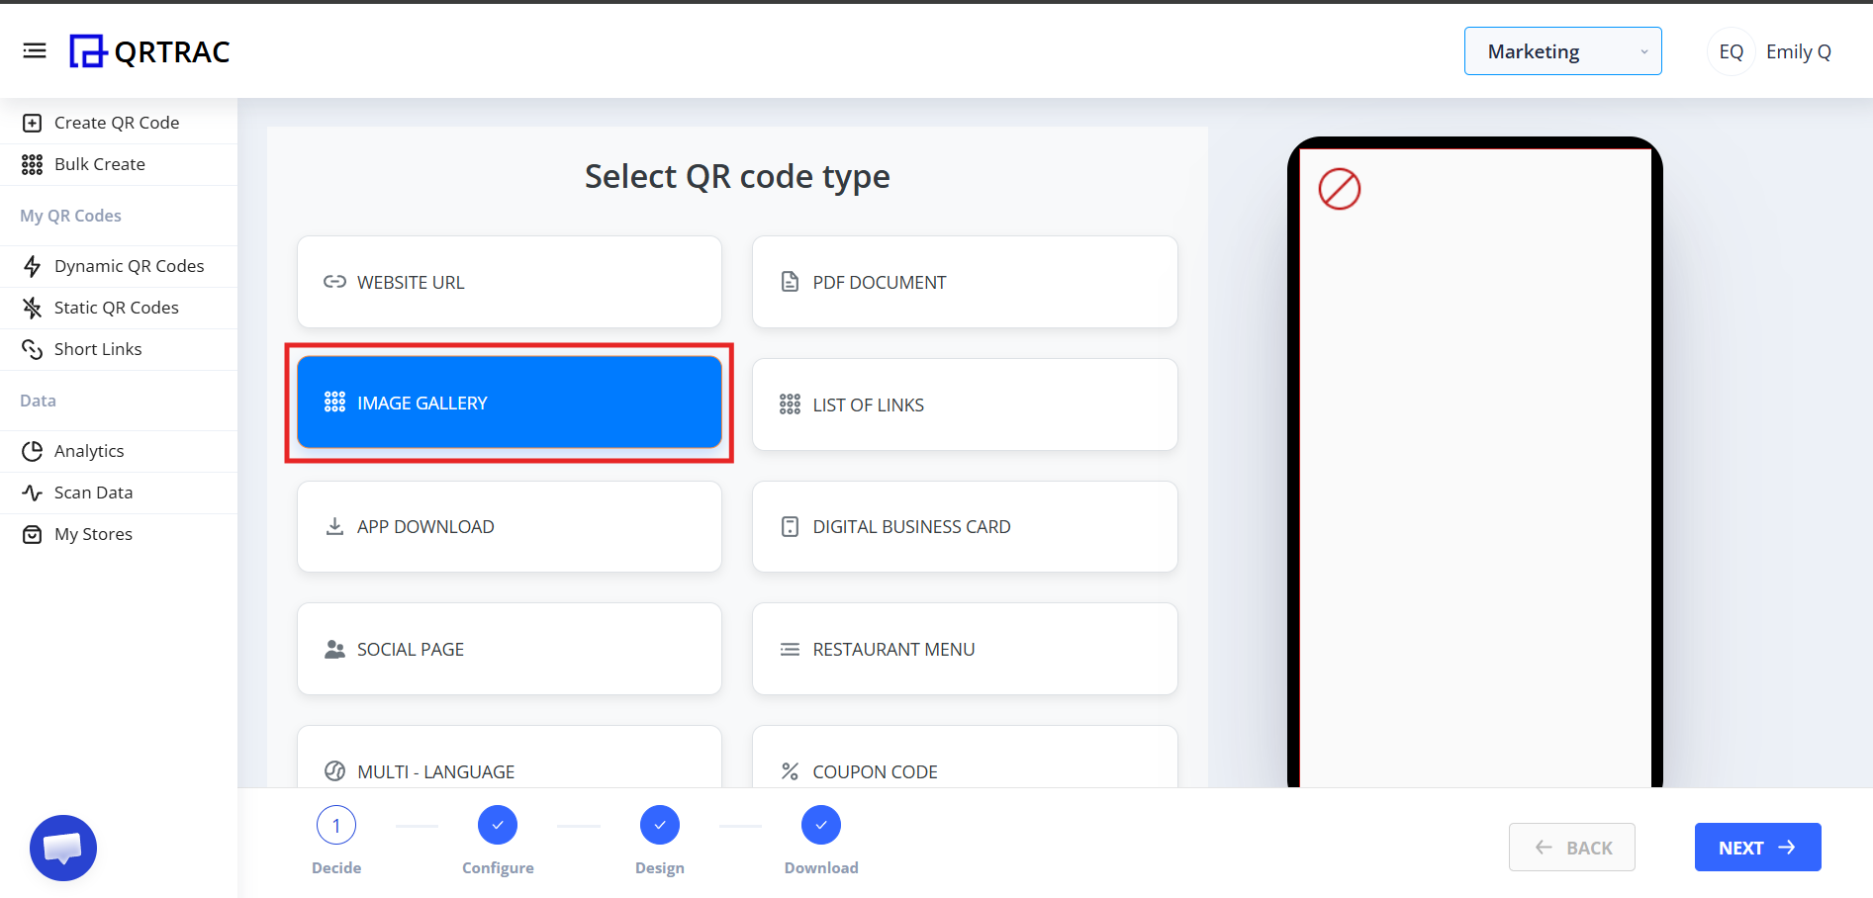Click the Scan Data activity icon
The height and width of the screenshot is (898, 1873).
pos(32,492)
